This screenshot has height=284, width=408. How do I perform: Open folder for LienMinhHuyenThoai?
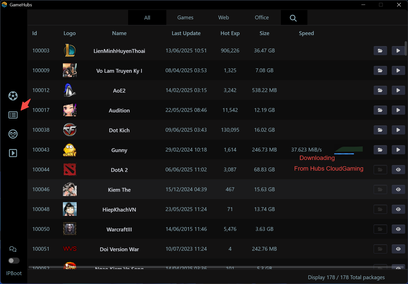point(380,51)
